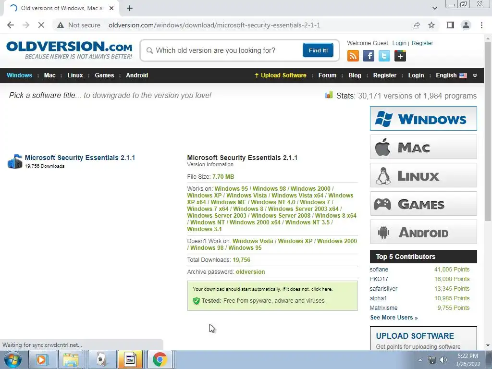The width and height of the screenshot is (492, 369).
Task: Open contributor safarisilver's profile
Action: click(x=383, y=289)
